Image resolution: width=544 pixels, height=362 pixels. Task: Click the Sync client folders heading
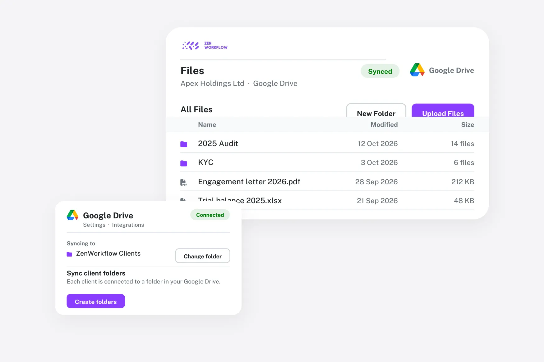[96, 273]
